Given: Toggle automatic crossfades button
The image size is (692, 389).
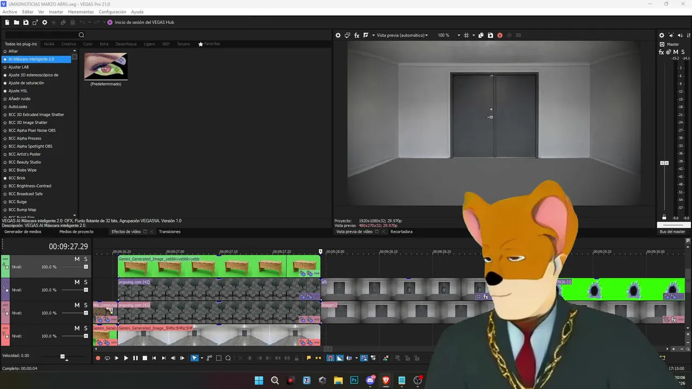Looking at the screenshot, I should (340, 358).
